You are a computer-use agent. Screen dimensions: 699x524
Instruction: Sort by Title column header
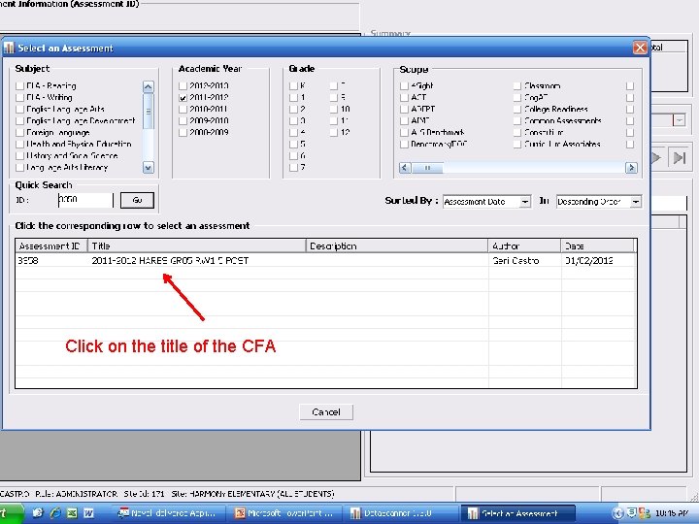click(196, 246)
